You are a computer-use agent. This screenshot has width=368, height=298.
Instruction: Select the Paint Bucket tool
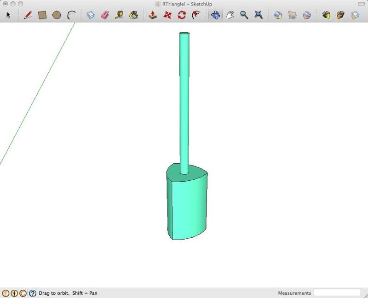point(134,15)
